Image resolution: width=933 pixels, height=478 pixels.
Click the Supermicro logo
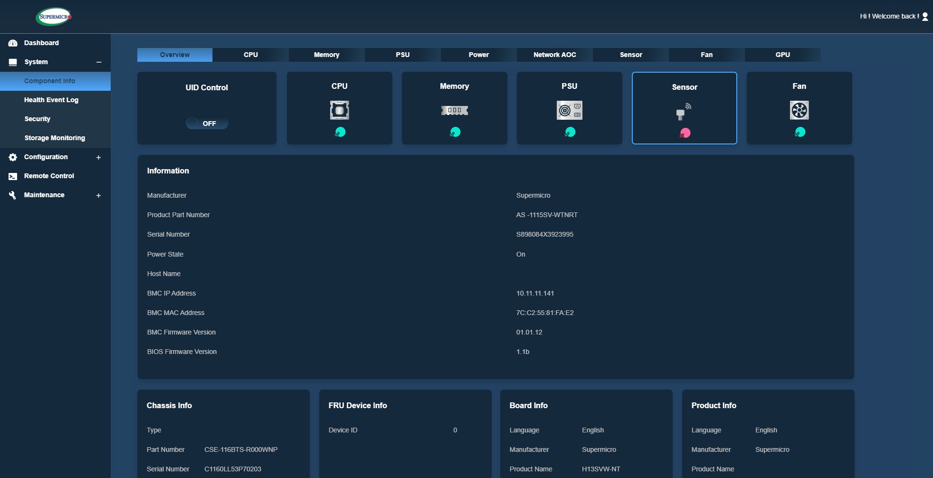click(54, 17)
